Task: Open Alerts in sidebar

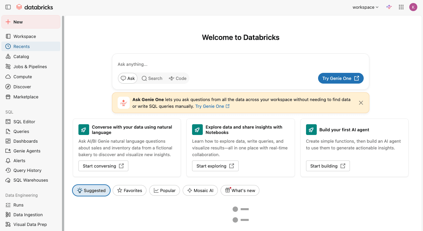Action: tap(31, 160)
